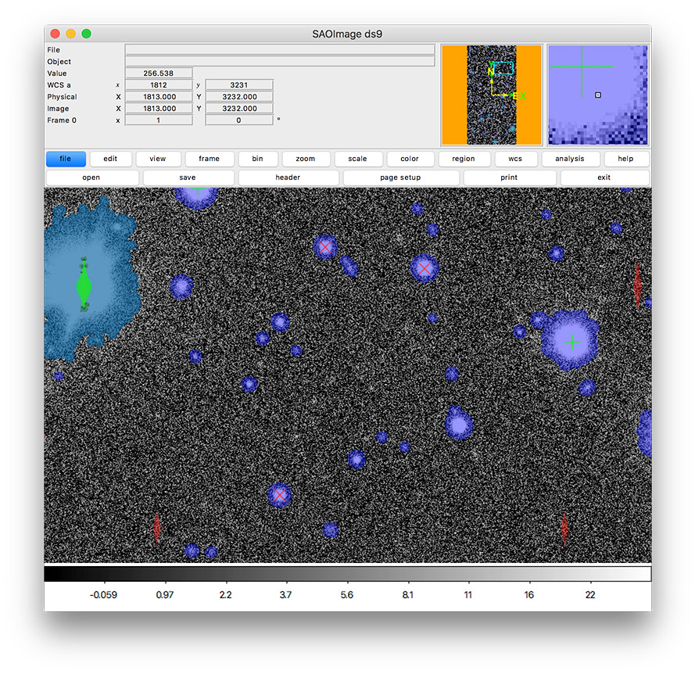This screenshot has width=695, height=674.
Task: Click the cyan viewport rectangle inside the panner
Action: pos(503,69)
